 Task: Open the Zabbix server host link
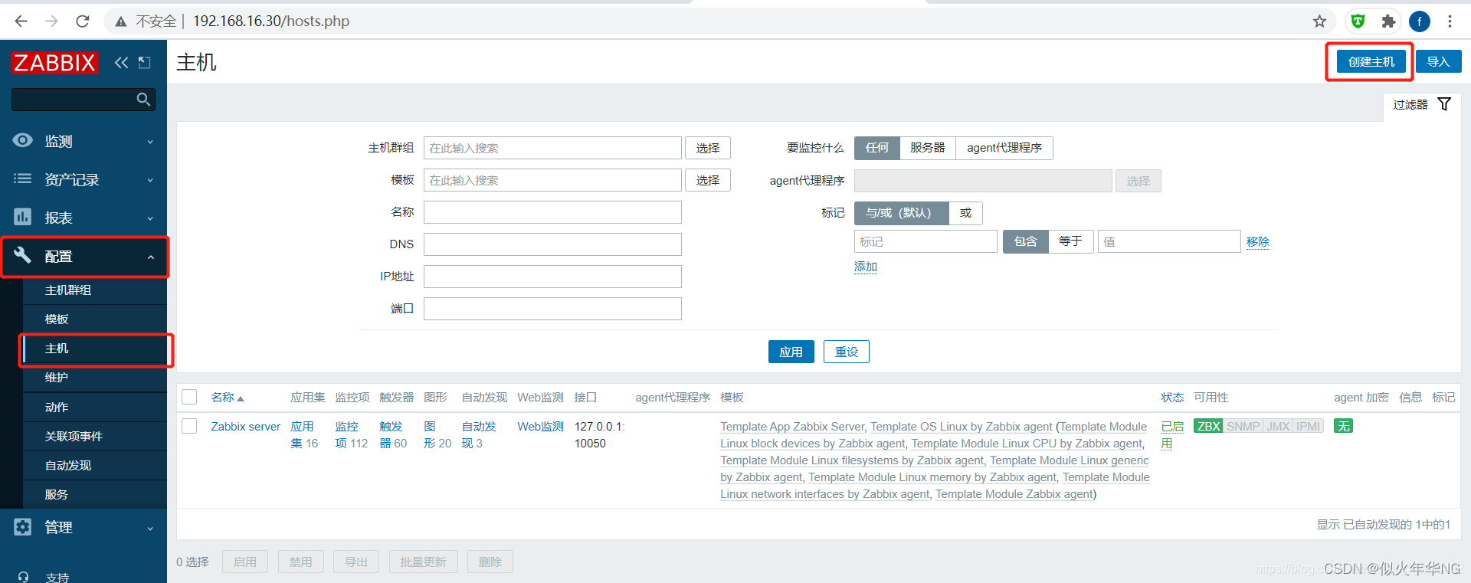(x=245, y=426)
